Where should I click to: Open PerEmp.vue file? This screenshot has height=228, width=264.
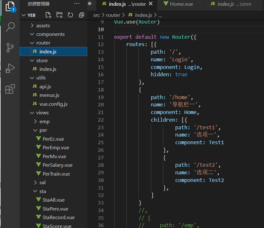54,148
